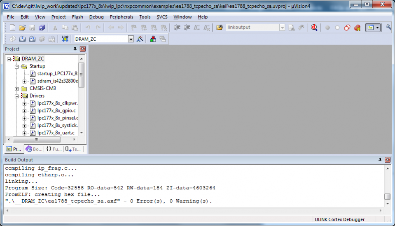Open the linkoutput search dropdown arrow

tap(282, 28)
